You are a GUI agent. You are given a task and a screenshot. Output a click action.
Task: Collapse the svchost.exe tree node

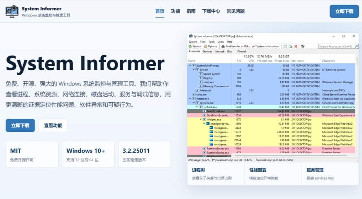[197, 107]
